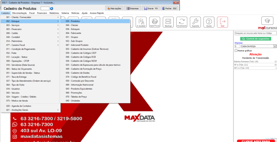Click the Ajuda question mark icon
277x142 pixels.
point(209,22)
